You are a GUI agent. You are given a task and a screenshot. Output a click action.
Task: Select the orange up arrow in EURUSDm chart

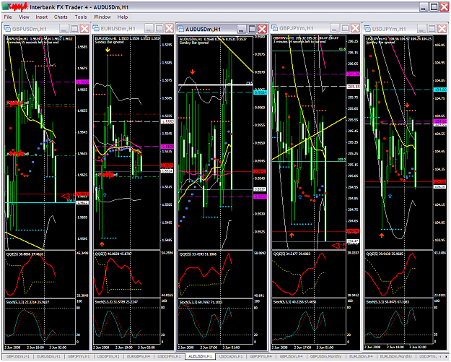(x=102, y=244)
